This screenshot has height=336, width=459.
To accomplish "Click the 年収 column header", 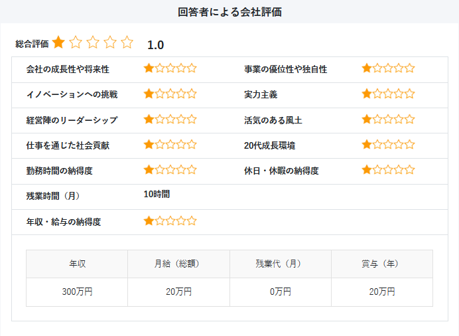I will pos(77,264).
